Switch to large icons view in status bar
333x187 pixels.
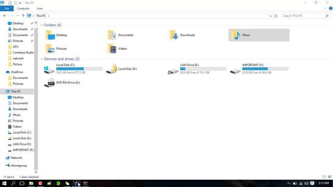[x=329, y=177]
